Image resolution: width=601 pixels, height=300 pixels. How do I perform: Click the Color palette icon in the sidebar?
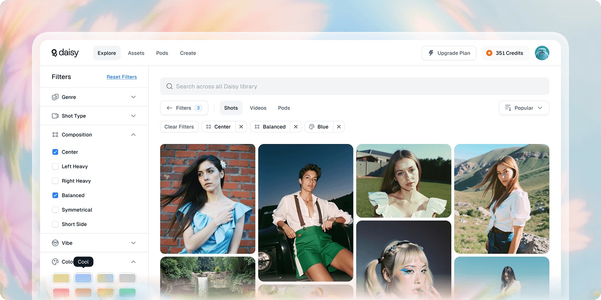coord(54,261)
